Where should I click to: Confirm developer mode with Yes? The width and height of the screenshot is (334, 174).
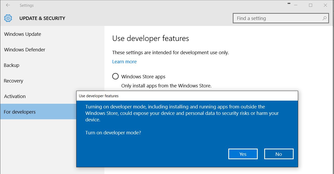[243, 154]
